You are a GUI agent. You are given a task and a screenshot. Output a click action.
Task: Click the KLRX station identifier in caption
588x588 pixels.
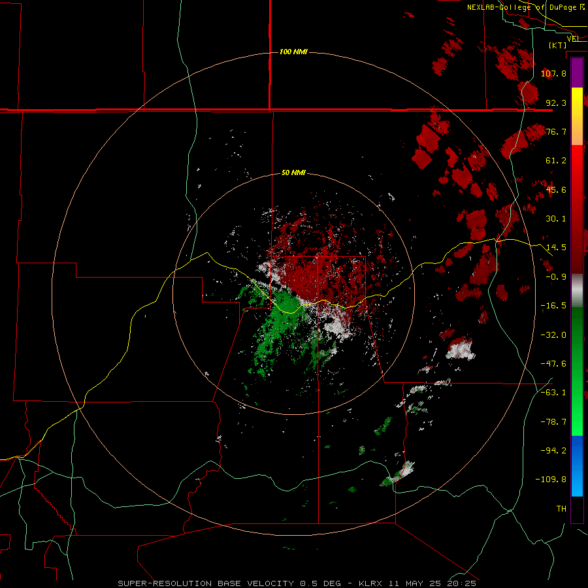click(370, 583)
